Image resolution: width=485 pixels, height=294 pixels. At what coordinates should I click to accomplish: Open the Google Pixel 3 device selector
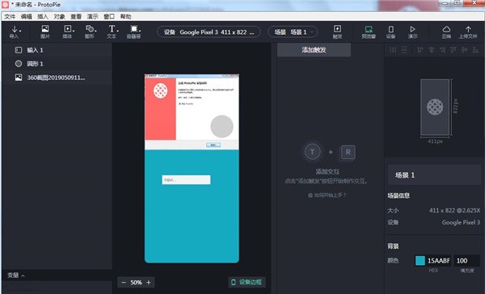pos(209,32)
